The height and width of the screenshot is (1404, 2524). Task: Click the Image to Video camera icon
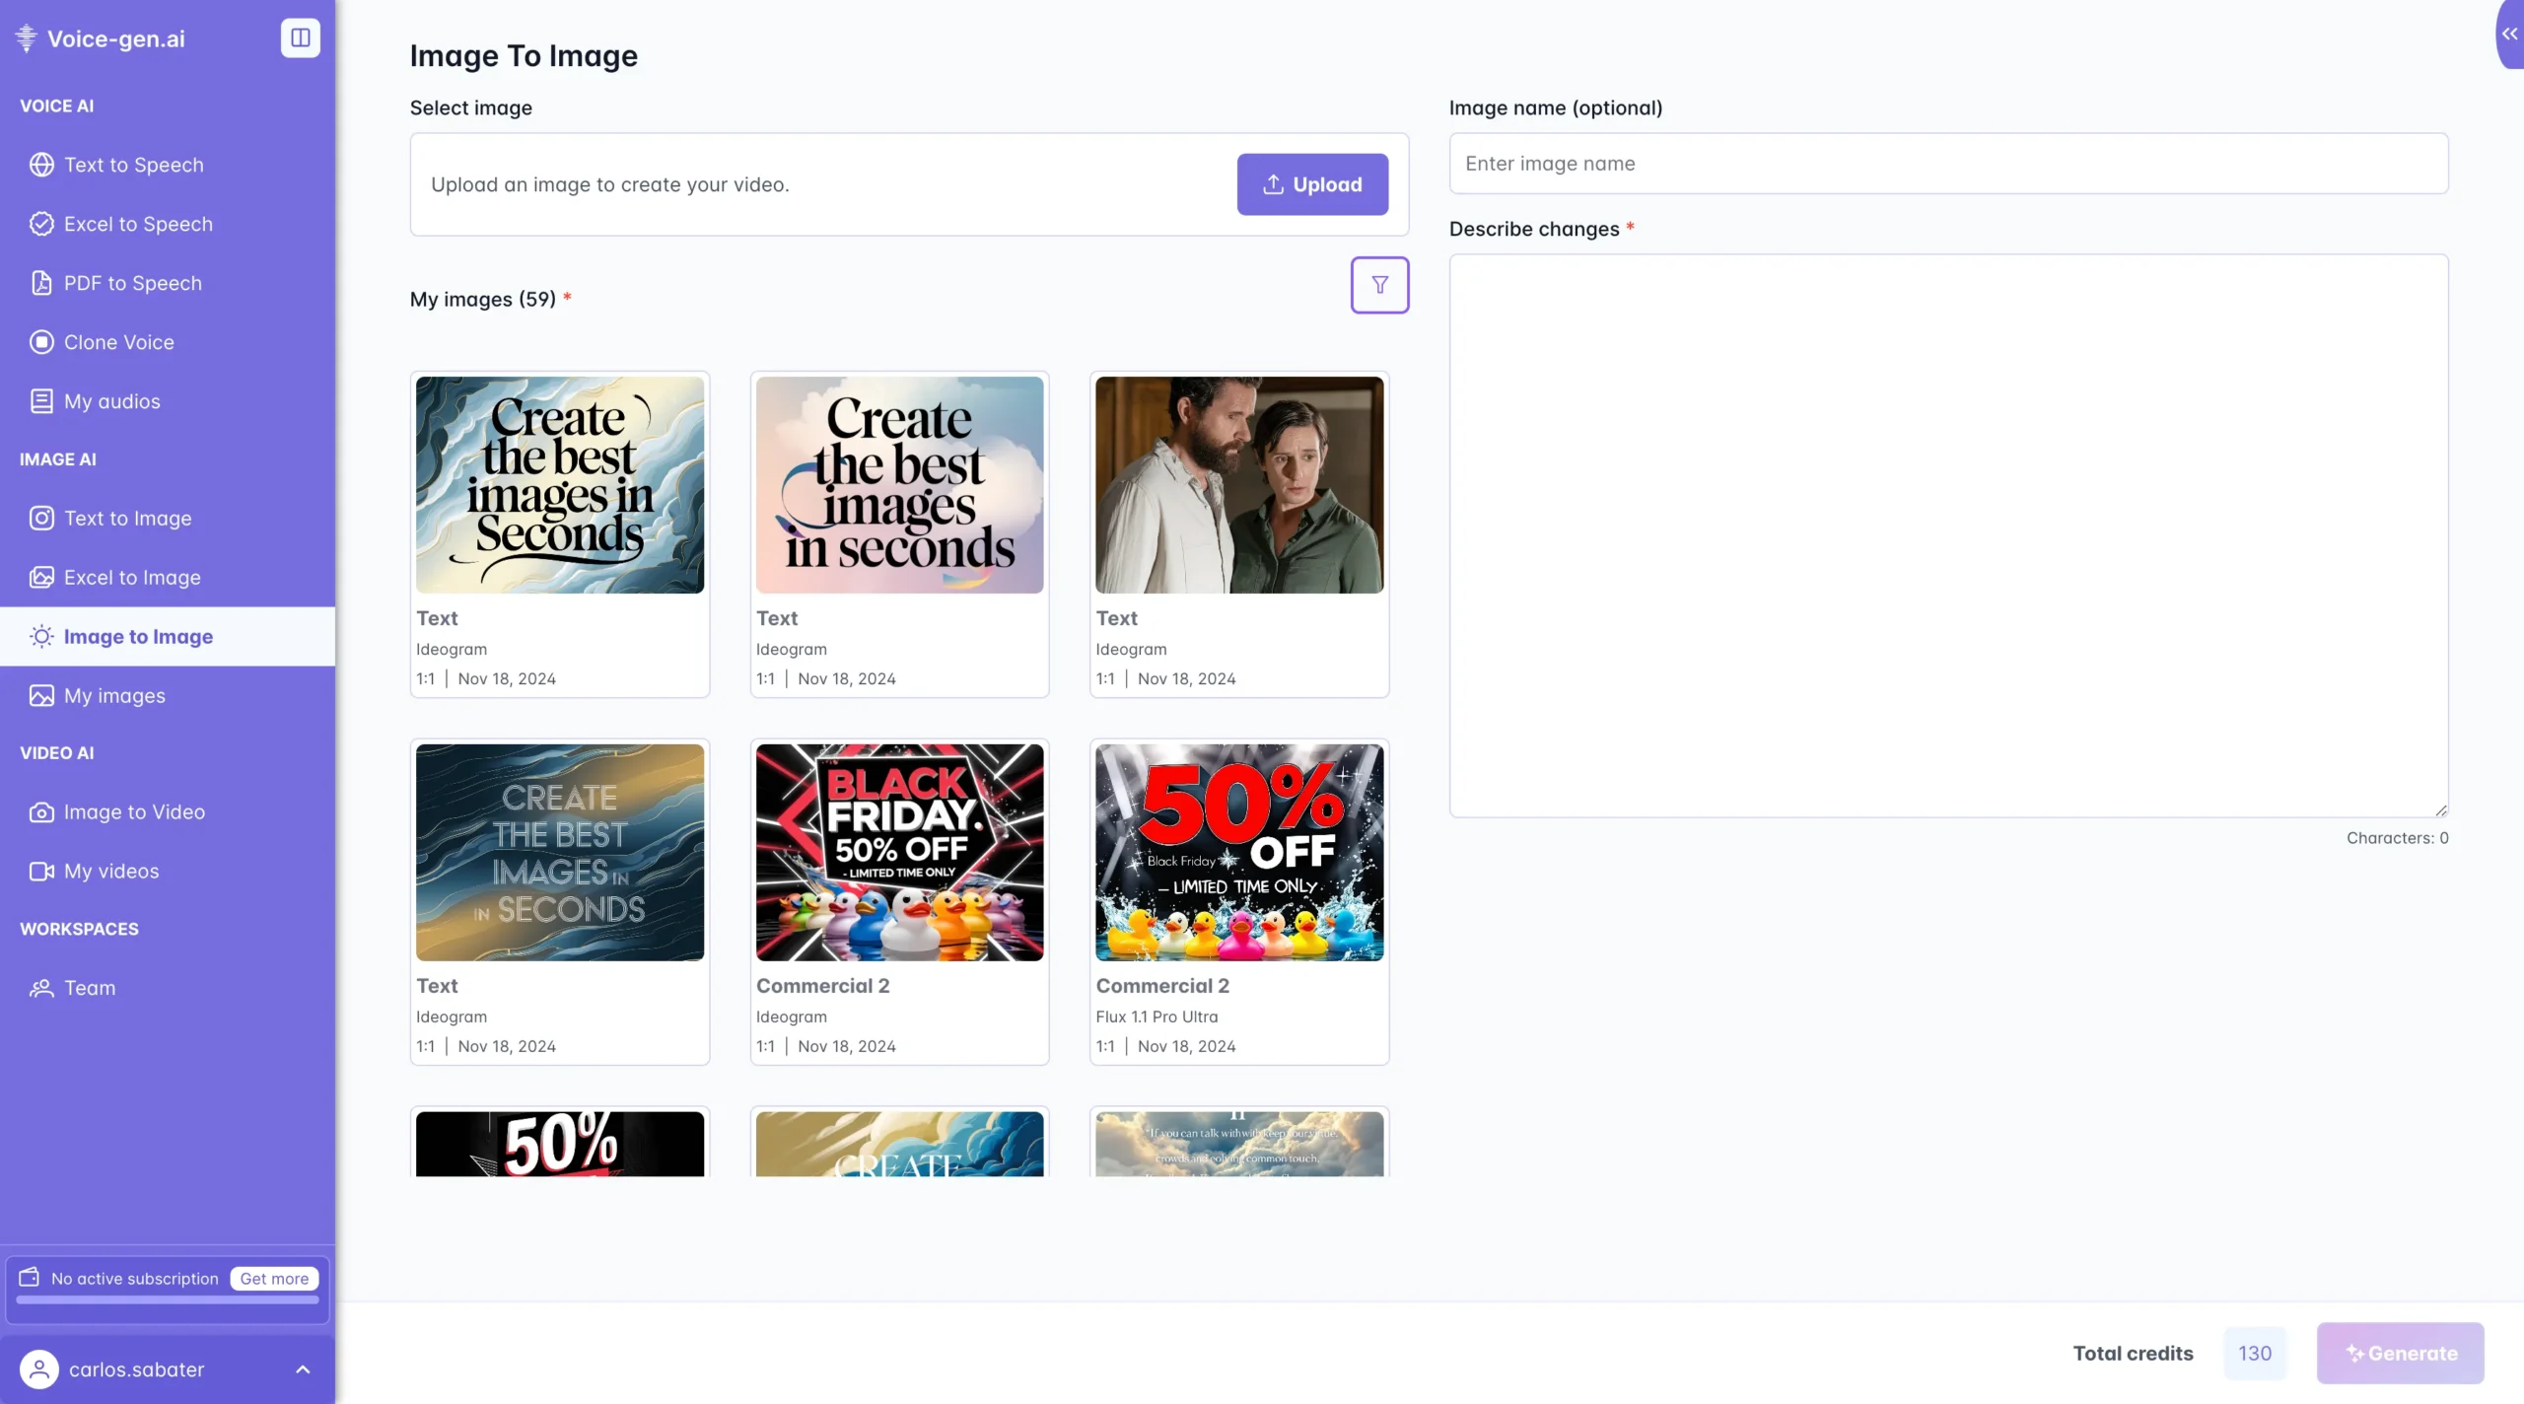click(41, 812)
